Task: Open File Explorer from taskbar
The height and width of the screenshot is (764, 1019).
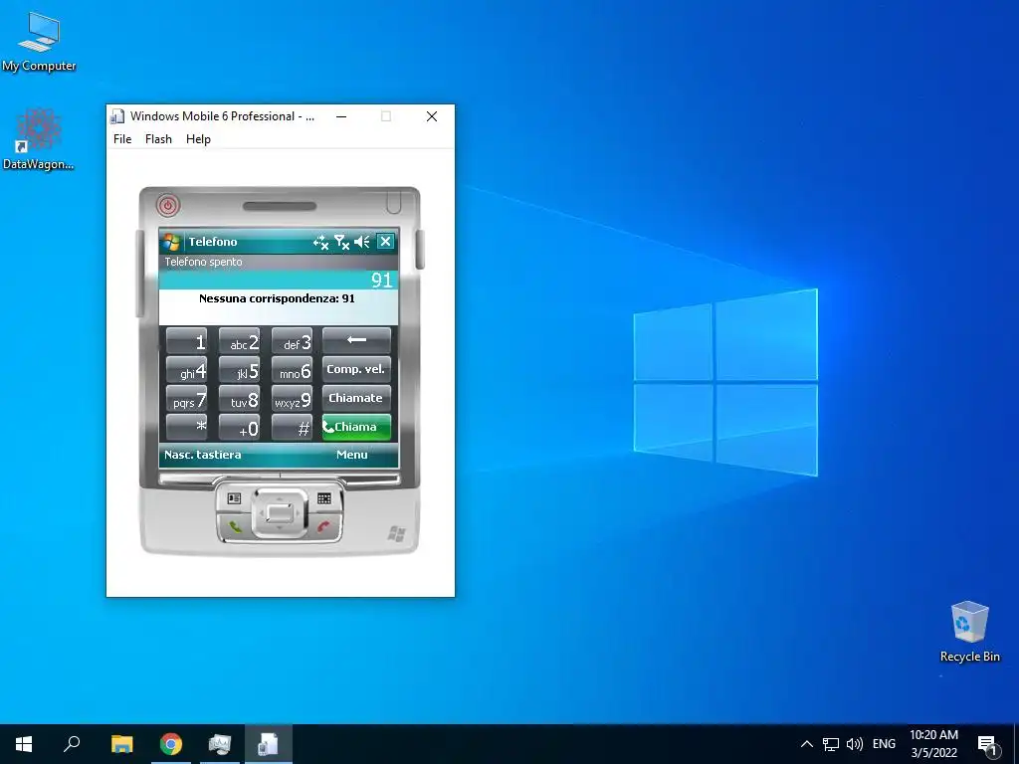Action: pos(121,744)
